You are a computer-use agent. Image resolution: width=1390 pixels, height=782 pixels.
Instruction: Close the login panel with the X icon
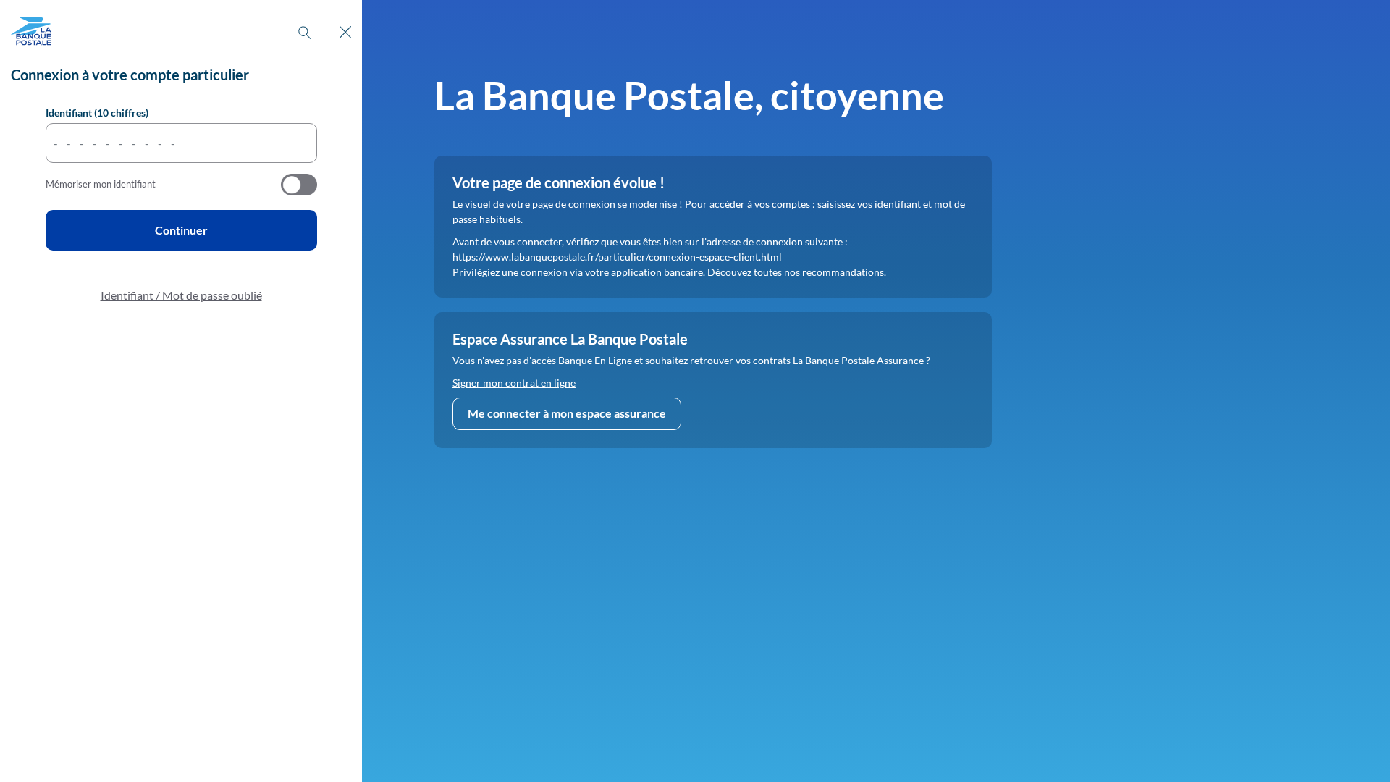(x=345, y=32)
